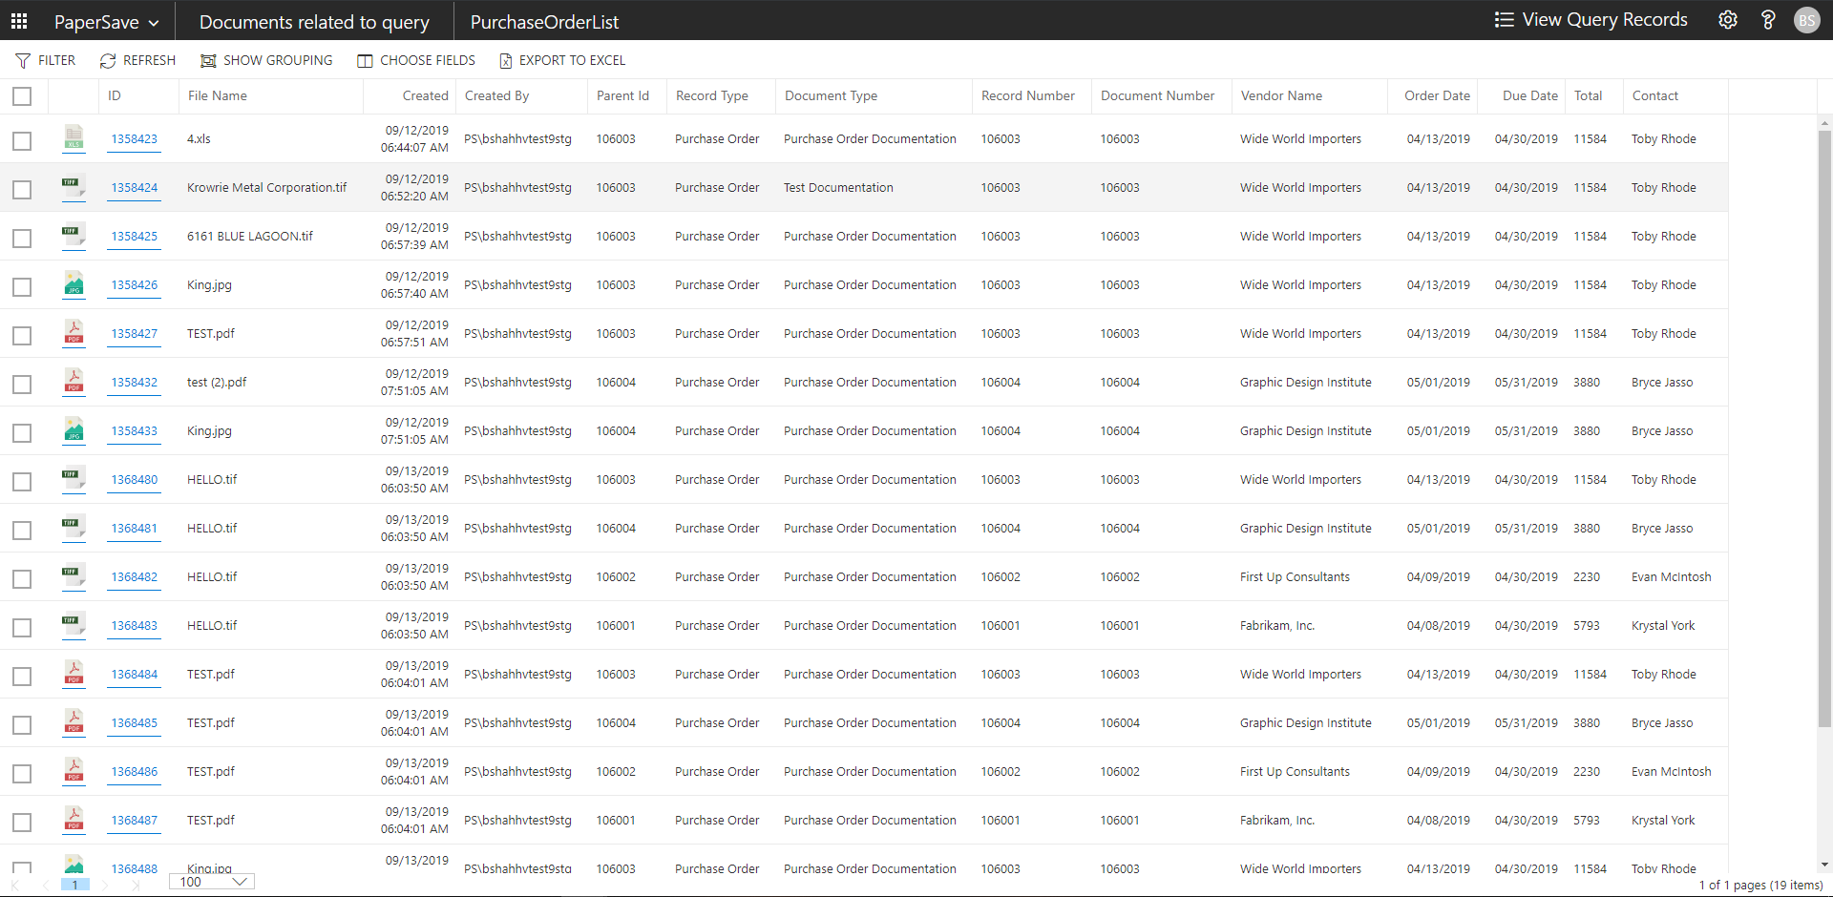The height and width of the screenshot is (897, 1833).
Task: Select the checkbox for 6161 BLUE LAGOON.tif
Action: pos(22,239)
